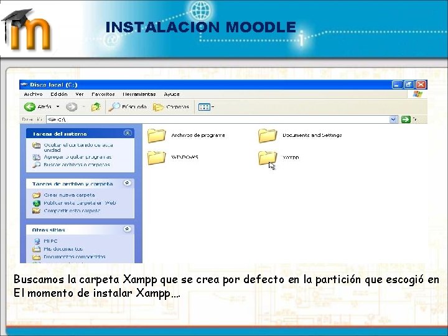Image resolution: width=448 pixels, height=336 pixels.
Task: Open Documentos compartidos link
Action: tap(74, 256)
